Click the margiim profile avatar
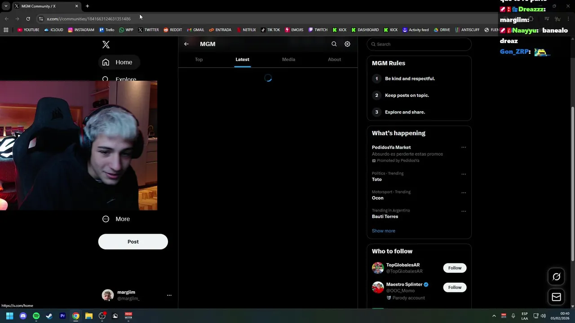This screenshot has height=323, width=575. tap(108, 295)
